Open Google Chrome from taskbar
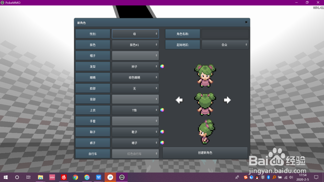Screen dimensions: 324x182 pos(75,177)
